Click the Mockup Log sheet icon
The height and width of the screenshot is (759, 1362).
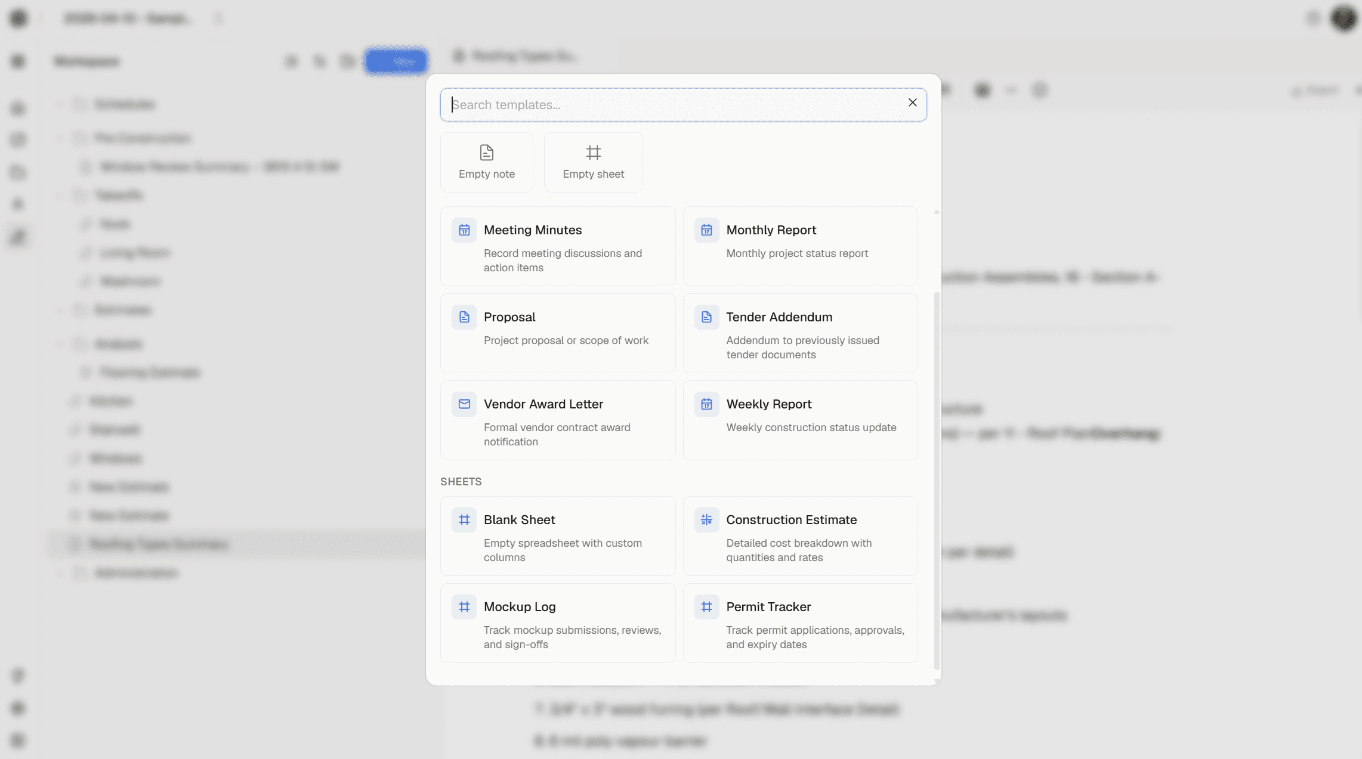click(464, 607)
